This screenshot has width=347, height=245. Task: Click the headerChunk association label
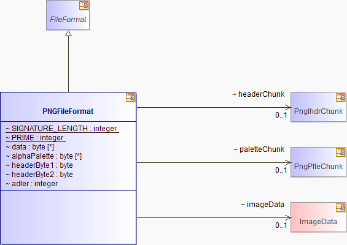[x=259, y=94]
